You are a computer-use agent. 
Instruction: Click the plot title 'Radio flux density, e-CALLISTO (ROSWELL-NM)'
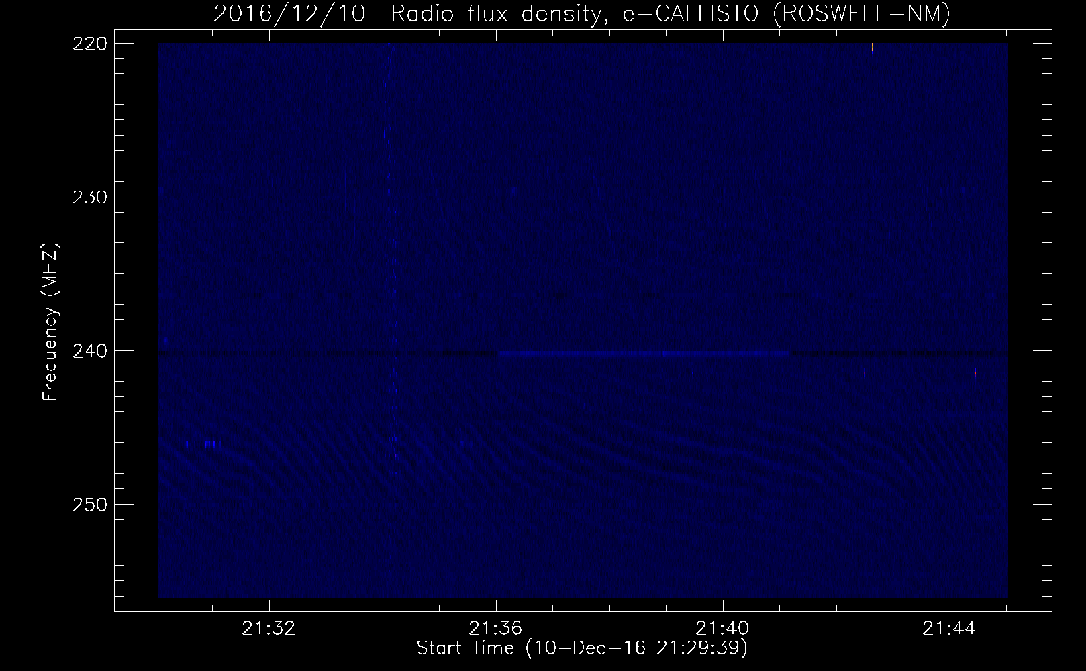tap(670, 14)
